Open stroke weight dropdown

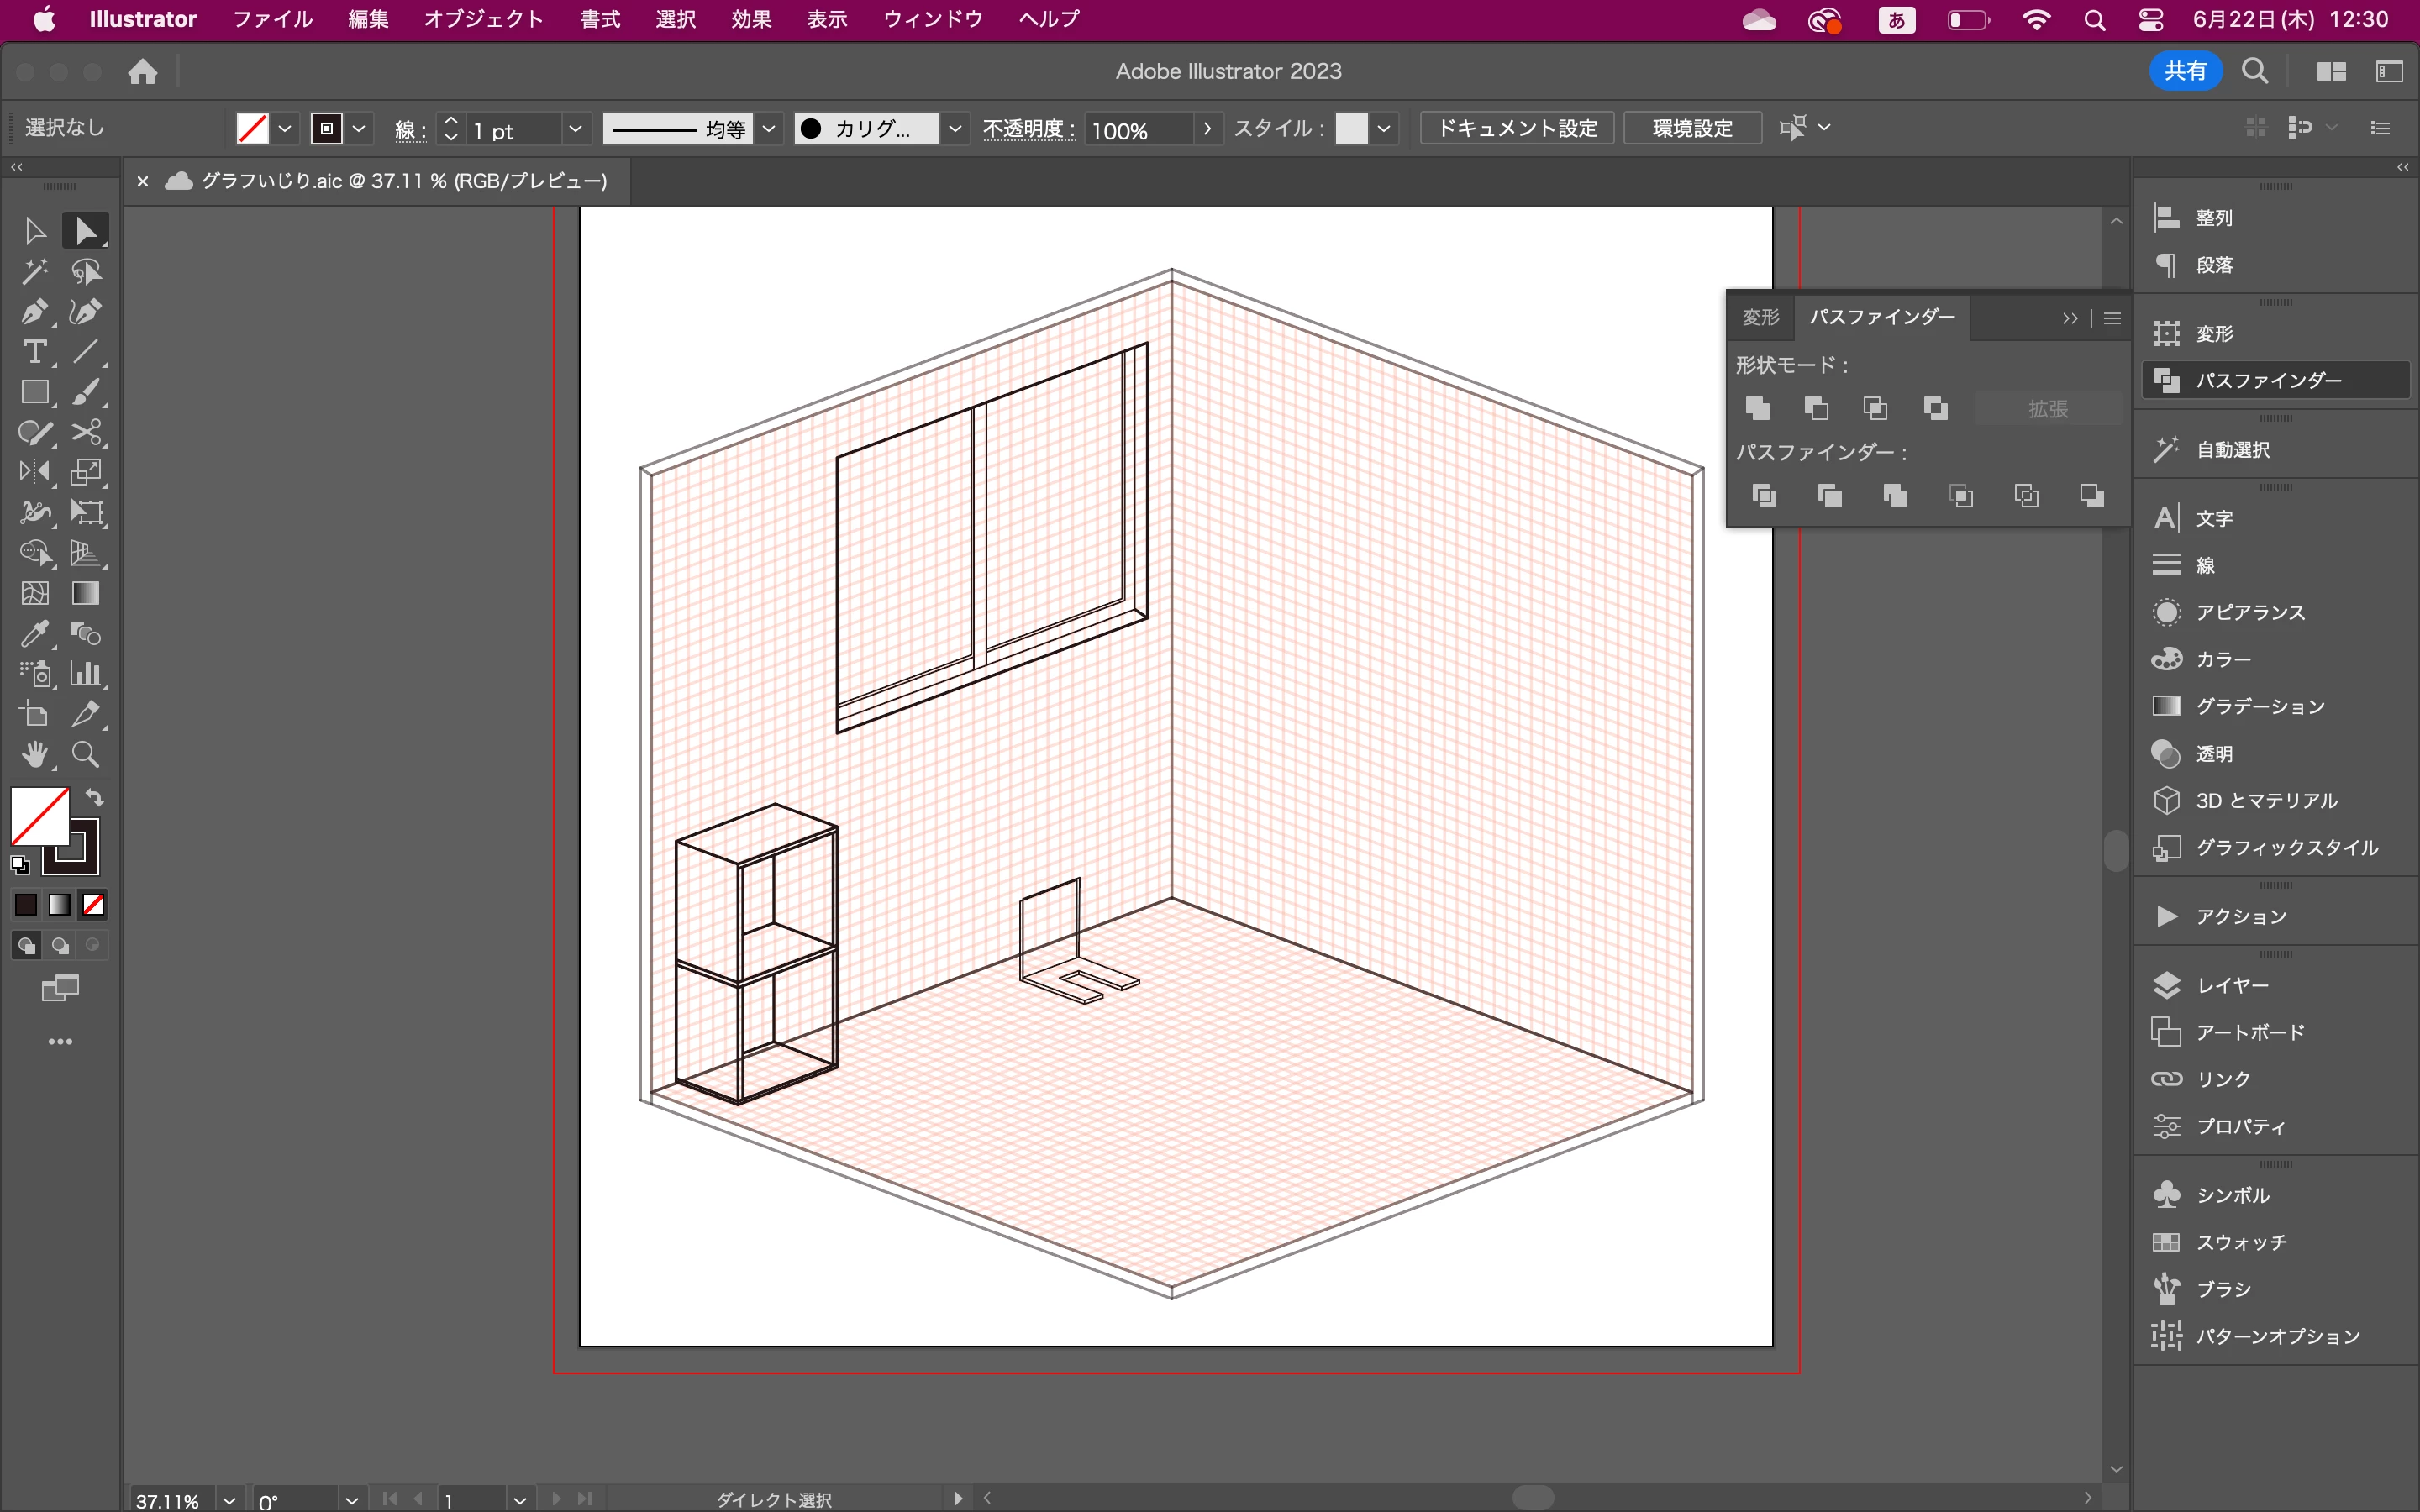[x=575, y=129]
